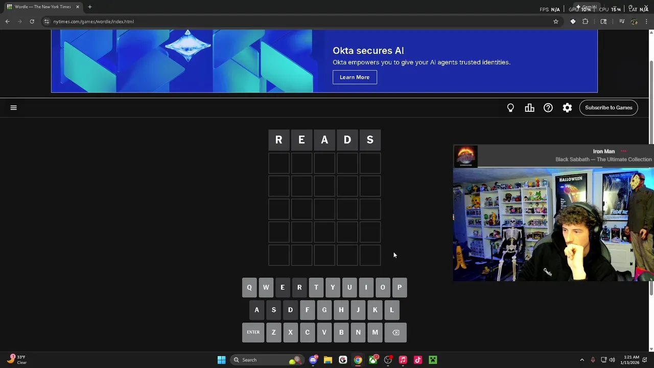The height and width of the screenshot is (368, 654).
Task: Show hidden system tray icons
Action: coord(582,360)
